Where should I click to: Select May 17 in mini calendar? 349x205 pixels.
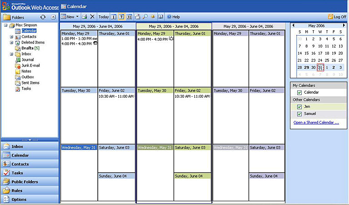[x=320, y=53]
